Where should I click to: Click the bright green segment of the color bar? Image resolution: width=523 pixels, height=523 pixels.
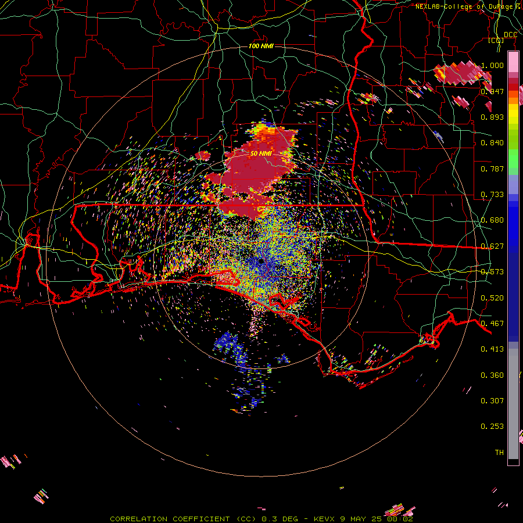tap(513, 159)
